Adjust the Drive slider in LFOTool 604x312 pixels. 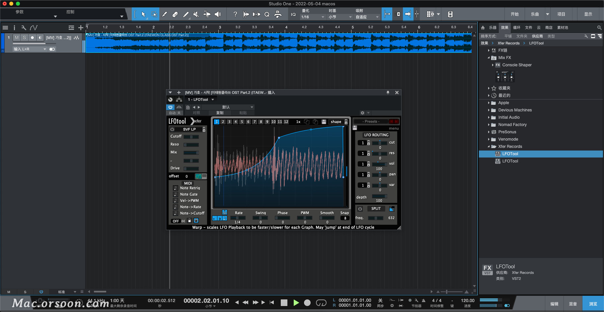(x=191, y=168)
